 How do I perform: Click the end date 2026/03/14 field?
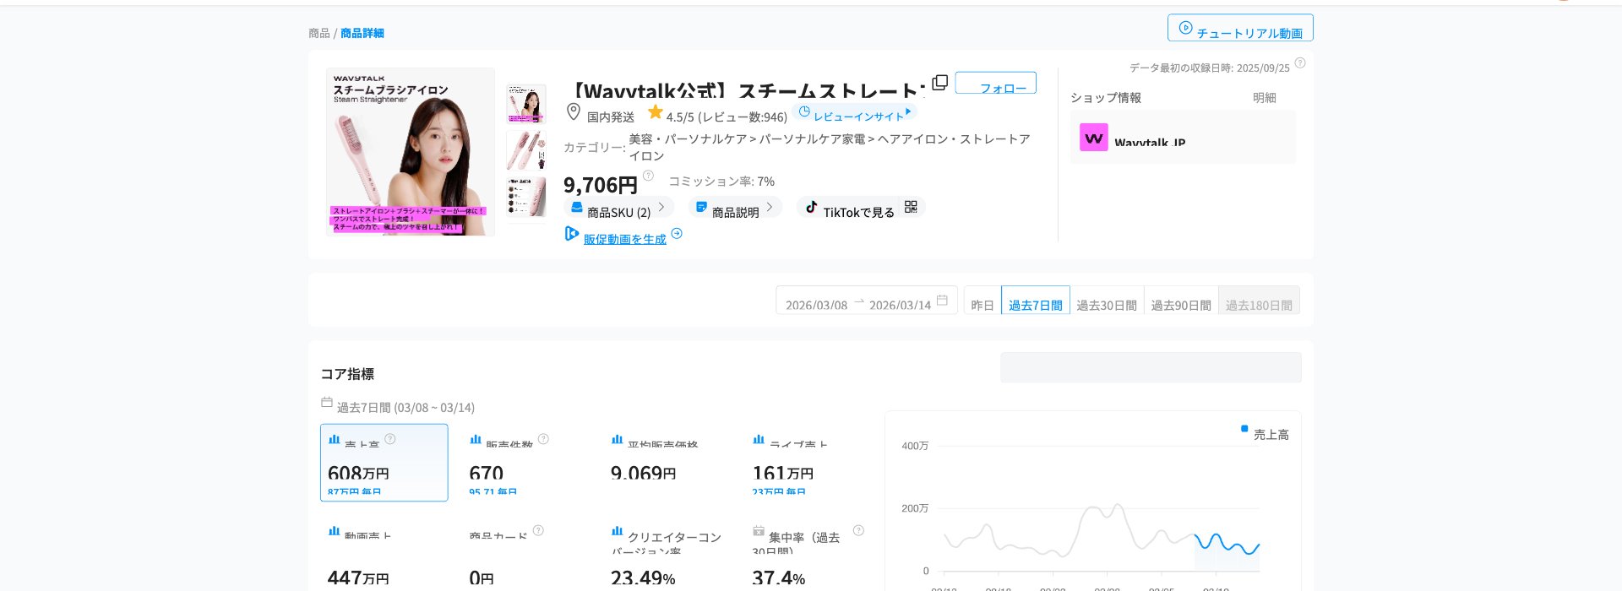900,305
